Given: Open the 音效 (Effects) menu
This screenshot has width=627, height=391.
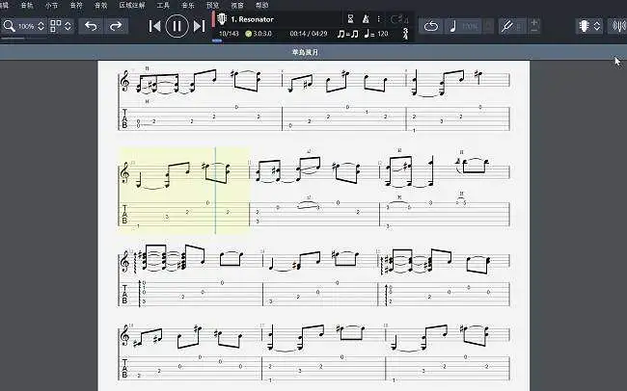Looking at the screenshot, I should [x=100, y=5].
